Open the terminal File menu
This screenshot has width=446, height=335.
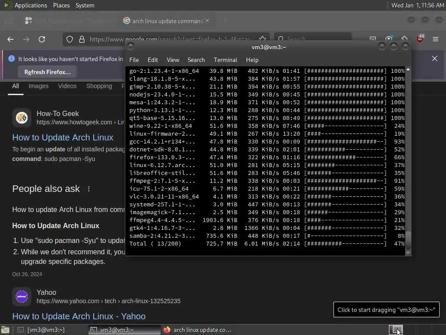(134, 60)
